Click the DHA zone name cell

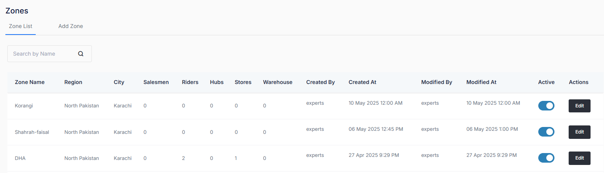(x=20, y=158)
